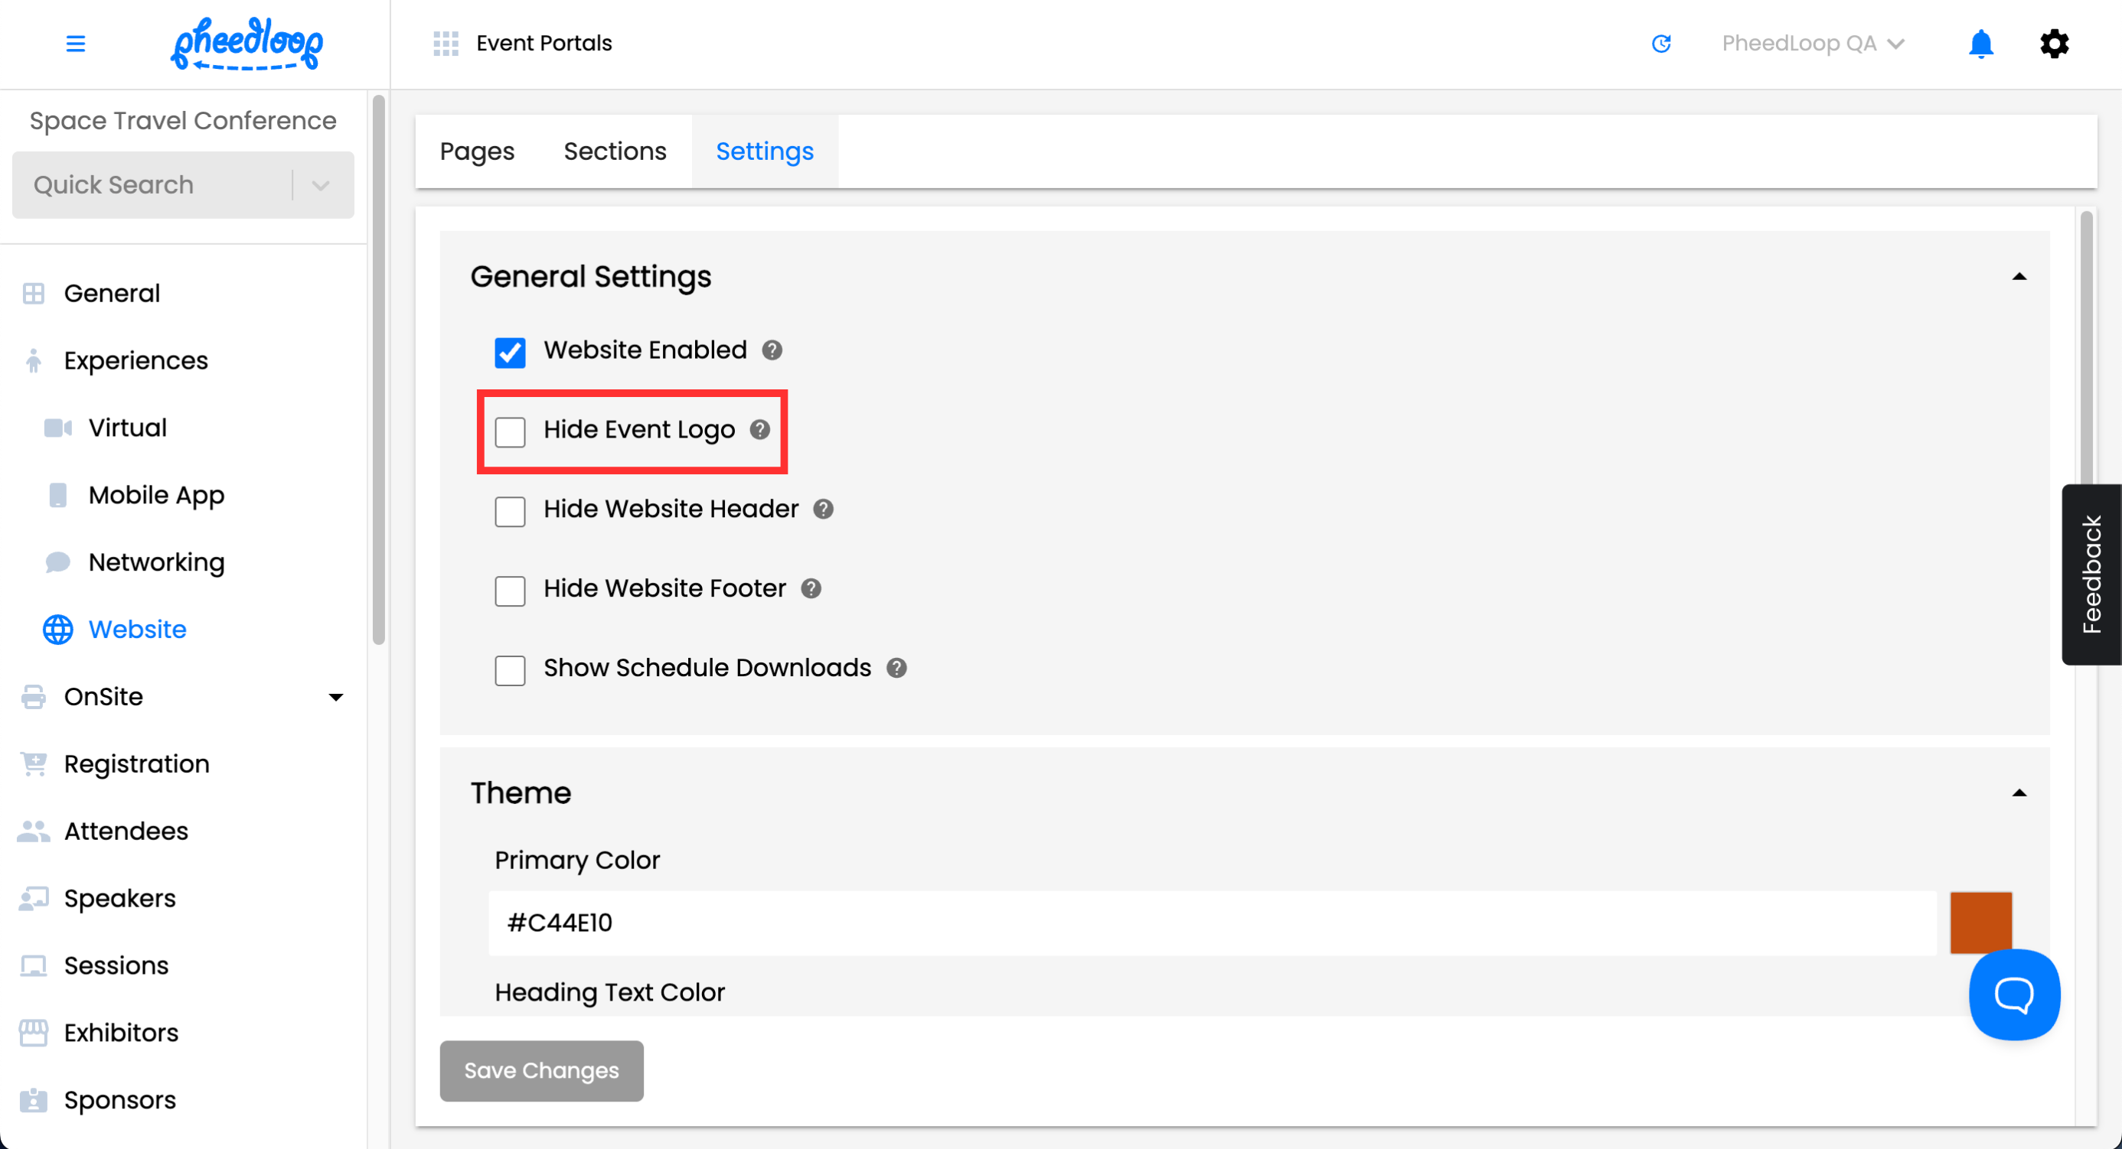Switch to the Sections tab
Image resolution: width=2122 pixels, height=1149 pixels.
coord(615,151)
